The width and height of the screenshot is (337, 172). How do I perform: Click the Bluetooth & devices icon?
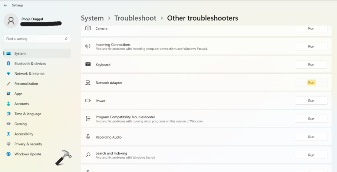point(9,63)
